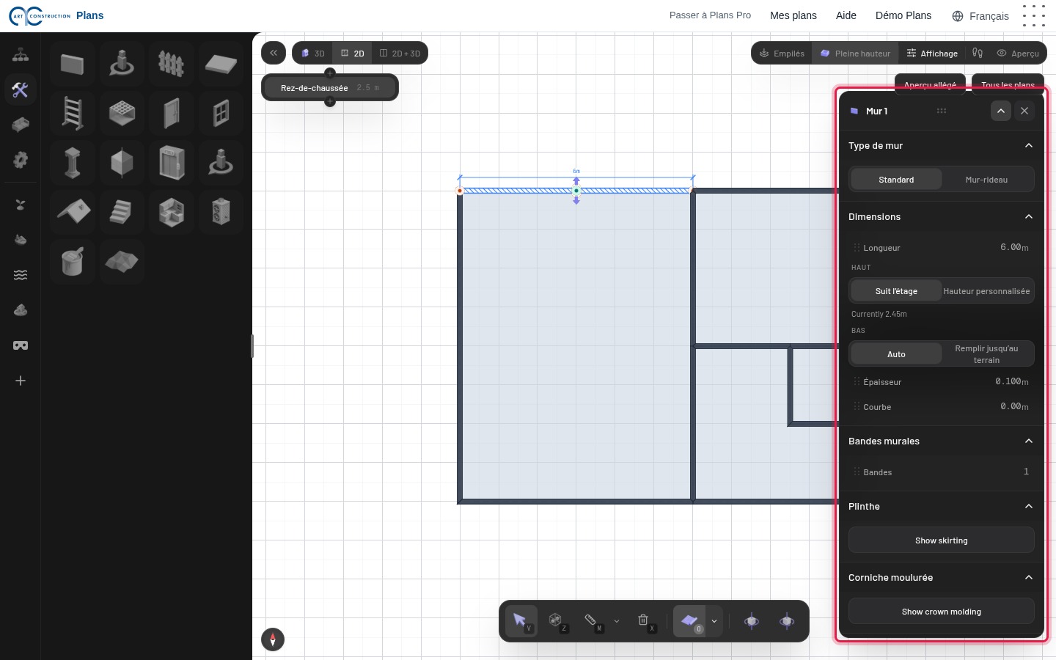The image size is (1056, 660).
Task: Choose the fence element
Action: tap(172, 65)
